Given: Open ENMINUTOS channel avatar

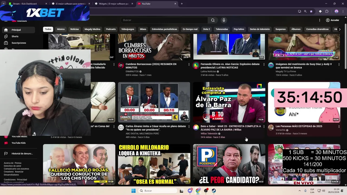Looking at the screenshot, I should click(121, 65).
